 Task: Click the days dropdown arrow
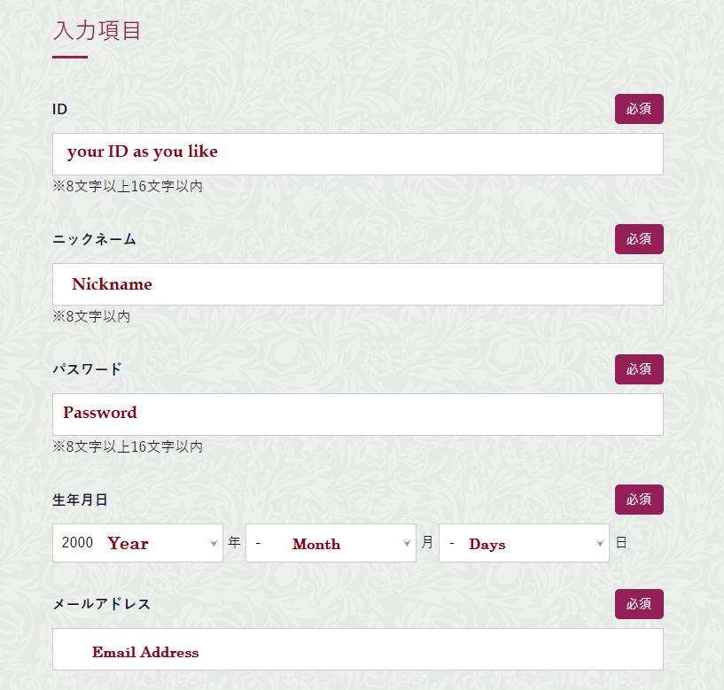(600, 543)
